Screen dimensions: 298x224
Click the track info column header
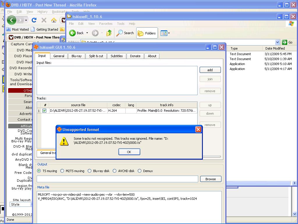167,105
